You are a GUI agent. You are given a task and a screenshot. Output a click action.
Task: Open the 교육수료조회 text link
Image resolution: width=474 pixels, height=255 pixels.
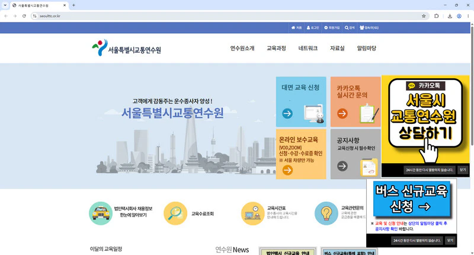(203, 213)
